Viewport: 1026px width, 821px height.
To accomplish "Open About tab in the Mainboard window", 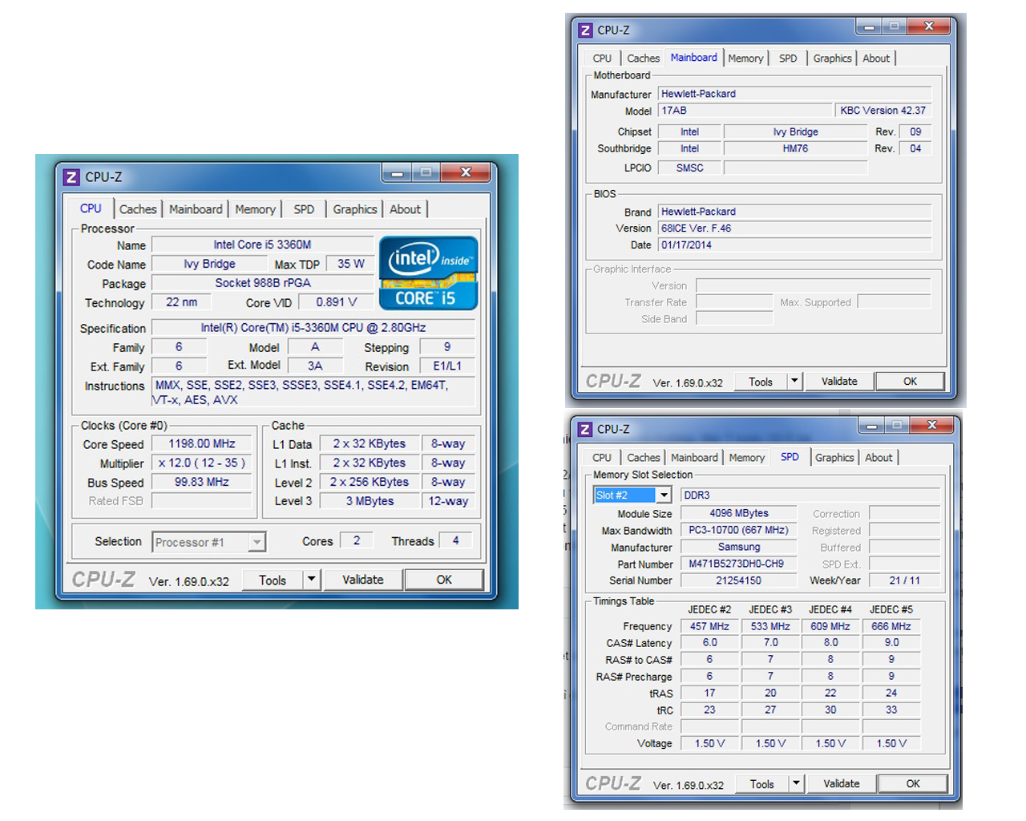I will [876, 59].
